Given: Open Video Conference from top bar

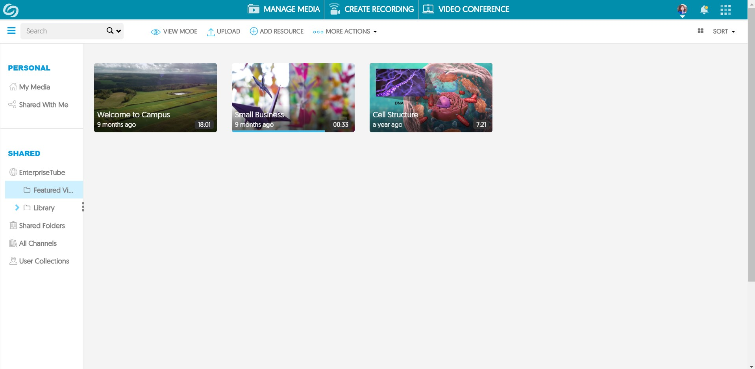Looking at the screenshot, I should pos(466,9).
